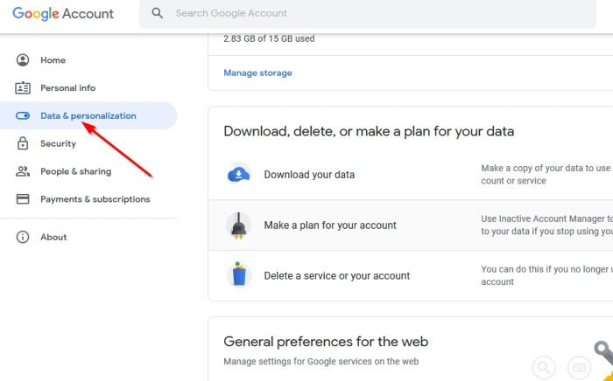Open Download your data
Screen dimensions: 613x381
pyautogui.click(x=309, y=175)
